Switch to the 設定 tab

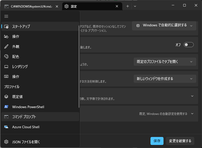click(x=92, y=6)
